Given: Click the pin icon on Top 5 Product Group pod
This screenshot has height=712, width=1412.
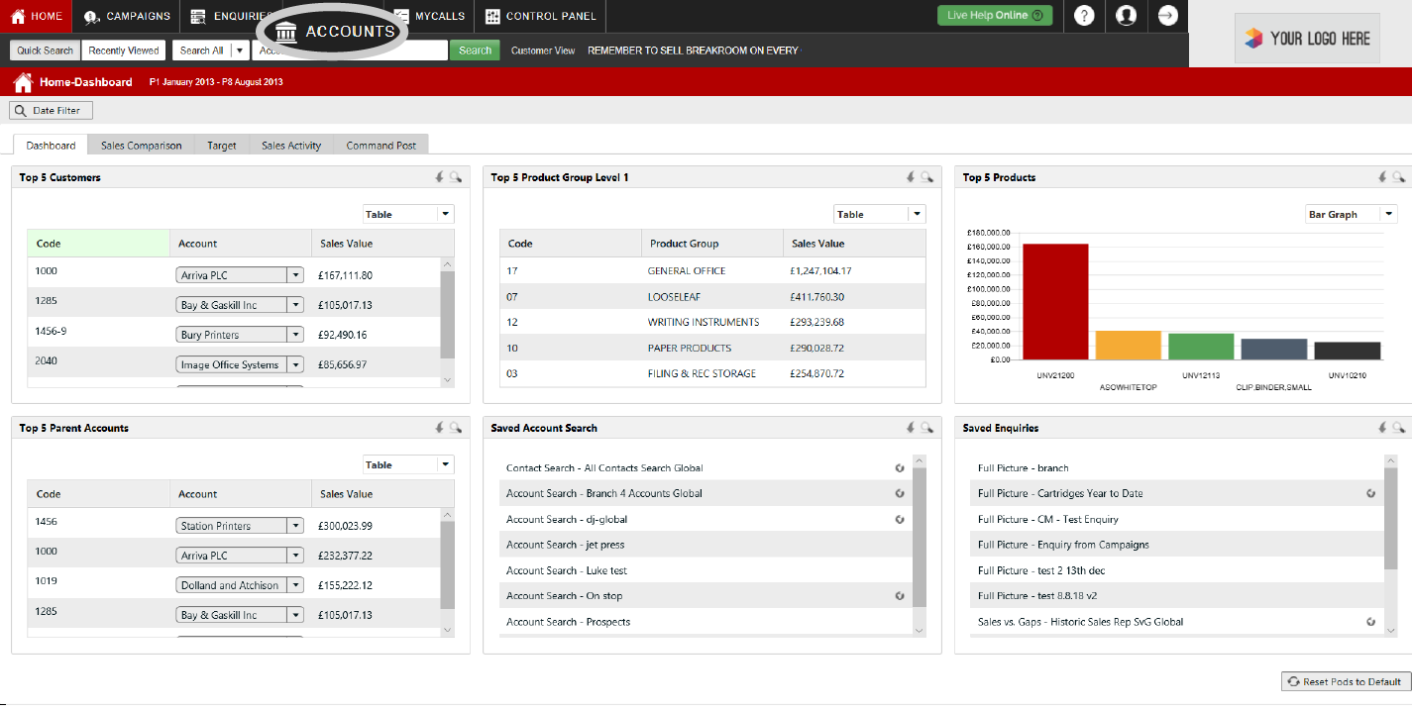Looking at the screenshot, I should (x=911, y=177).
